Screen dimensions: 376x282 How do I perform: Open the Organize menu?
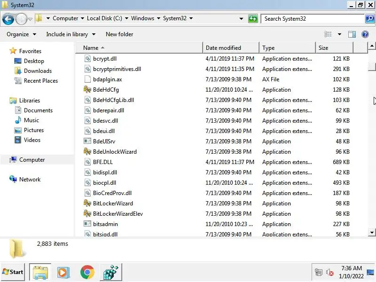21,34
